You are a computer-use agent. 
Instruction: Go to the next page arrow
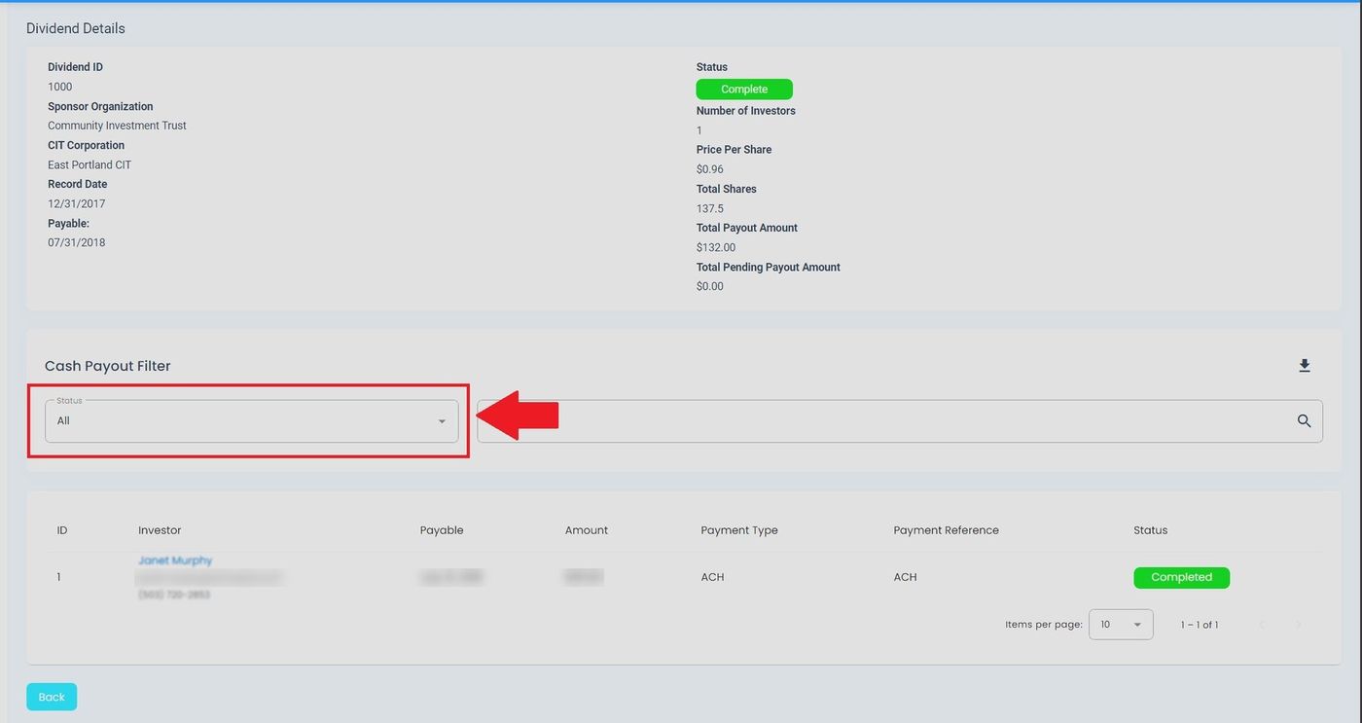(1298, 625)
